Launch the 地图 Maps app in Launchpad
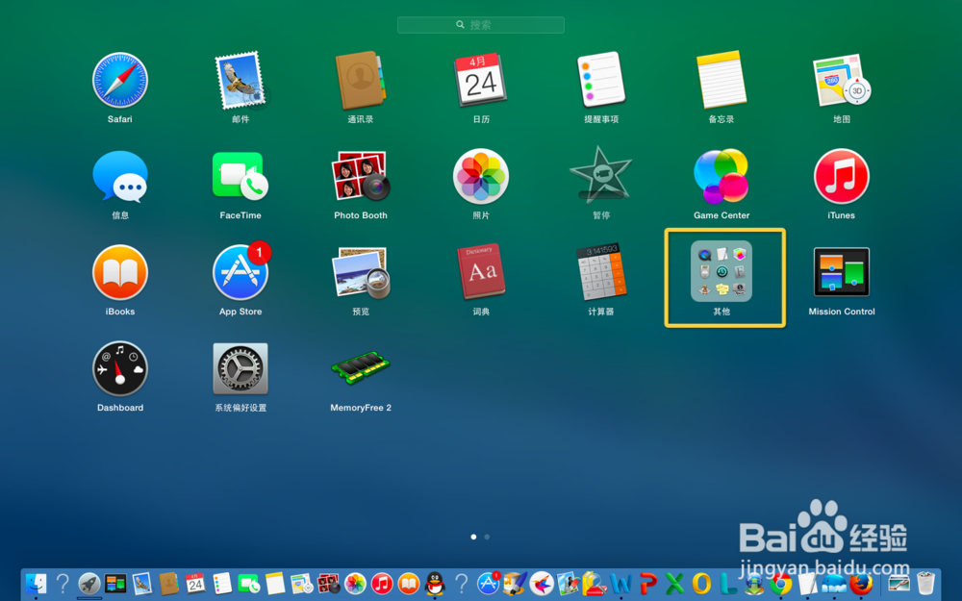The width and height of the screenshot is (962, 601). coord(841,81)
